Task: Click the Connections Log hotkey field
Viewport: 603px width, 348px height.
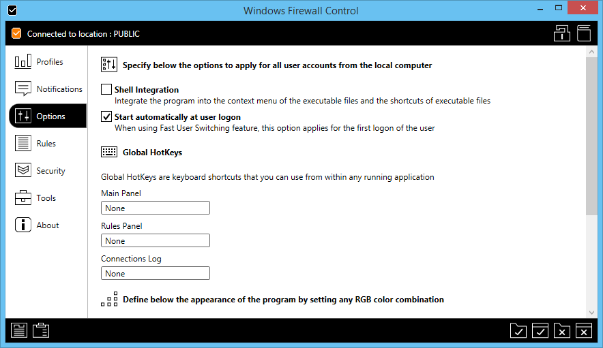Action: [x=156, y=273]
